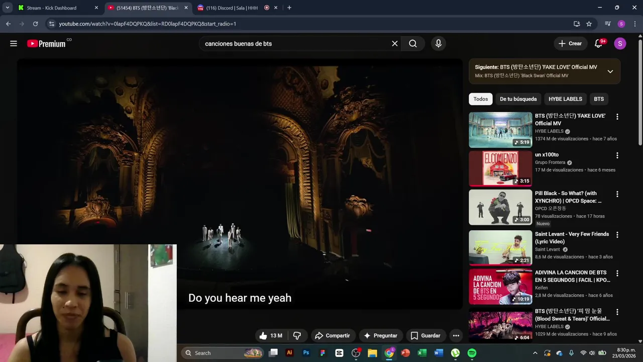Select the HYBE LABELS filter chip
Screen dimensions: 643x362
point(565,99)
